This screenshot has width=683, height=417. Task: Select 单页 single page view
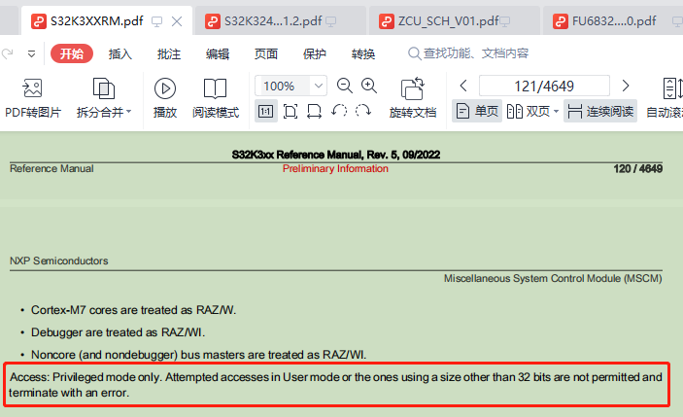477,112
